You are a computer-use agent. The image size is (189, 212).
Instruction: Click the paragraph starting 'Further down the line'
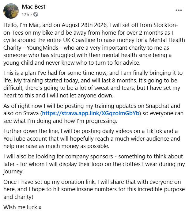[92, 138]
